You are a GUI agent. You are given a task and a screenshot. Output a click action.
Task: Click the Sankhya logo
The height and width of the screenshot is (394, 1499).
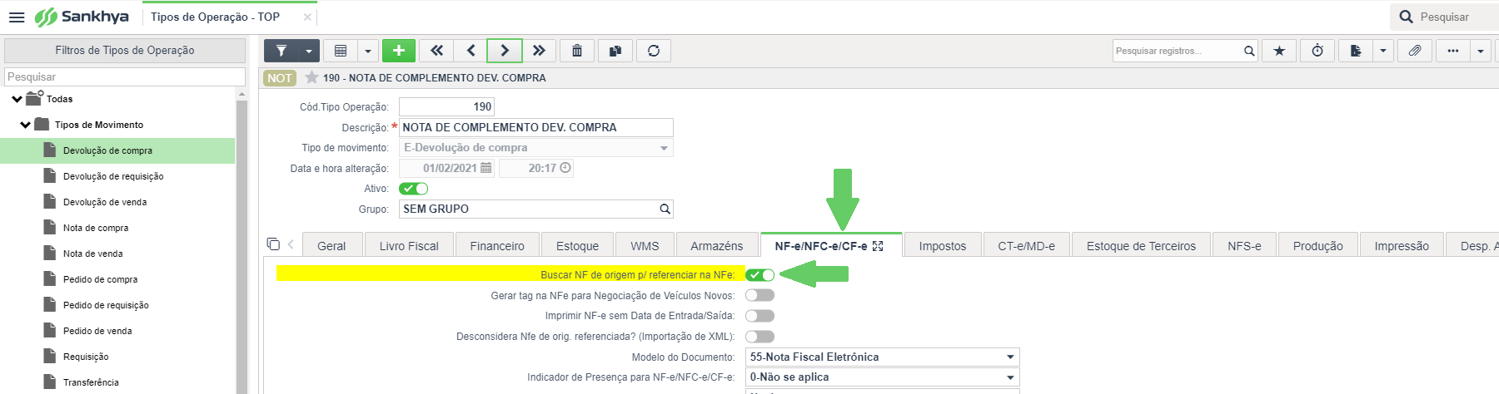(x=82, y=17)
